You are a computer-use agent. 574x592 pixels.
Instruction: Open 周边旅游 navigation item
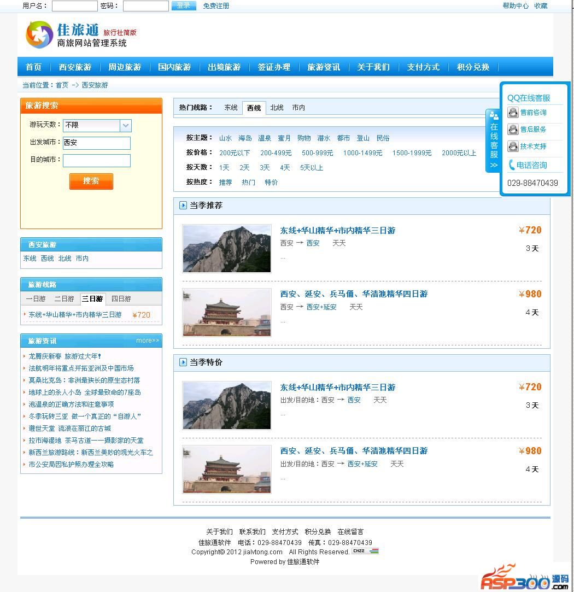(125, 67)
